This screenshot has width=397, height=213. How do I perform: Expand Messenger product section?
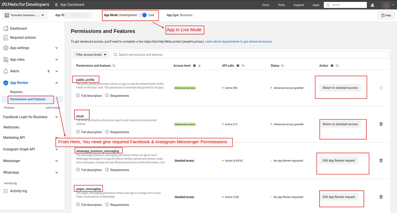[57, 161]
